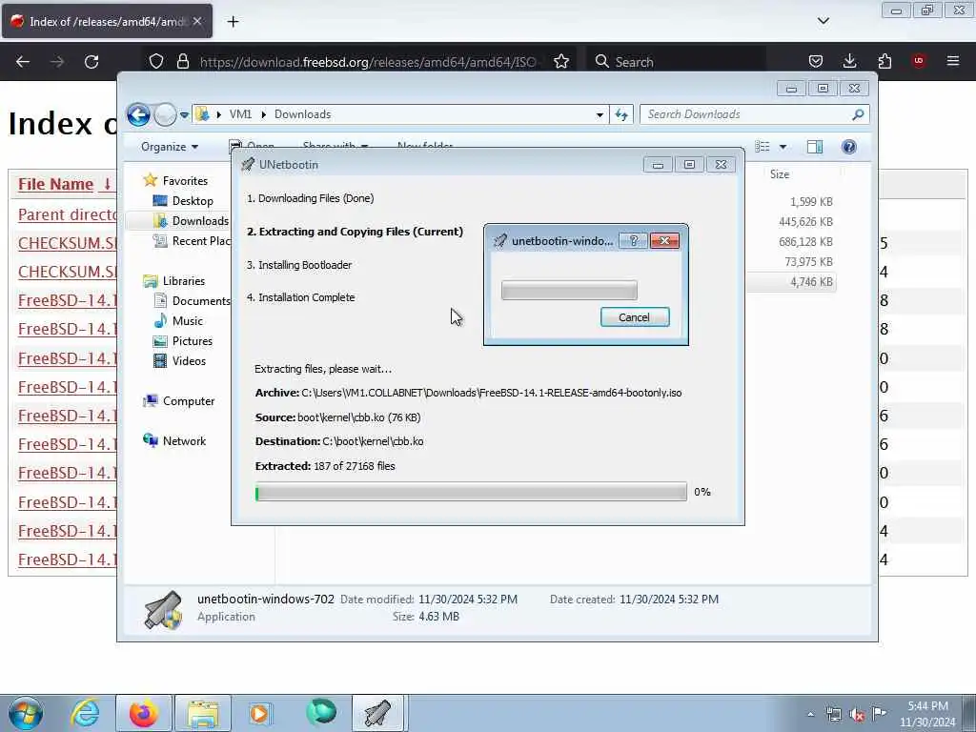Bookmark this page with the star
Image resolution: width=976 pixels, height=732 pixels.
click(560, 62)
